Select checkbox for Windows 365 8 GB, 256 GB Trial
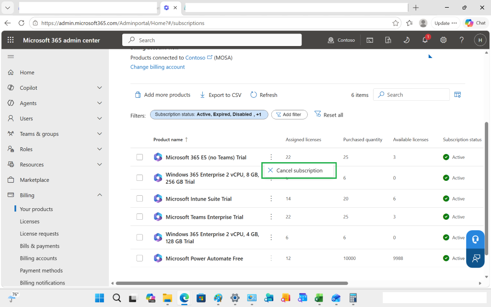This screenshot has width=491, height=307. 140,178
